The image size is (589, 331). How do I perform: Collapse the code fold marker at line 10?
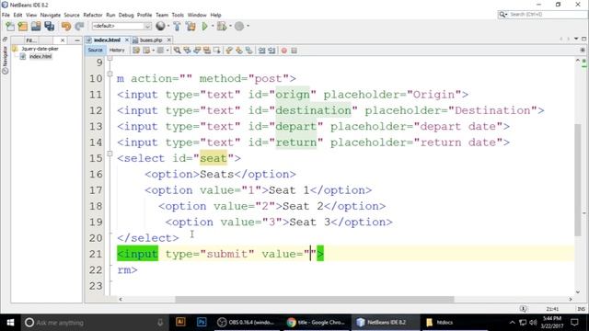[110, 74]
